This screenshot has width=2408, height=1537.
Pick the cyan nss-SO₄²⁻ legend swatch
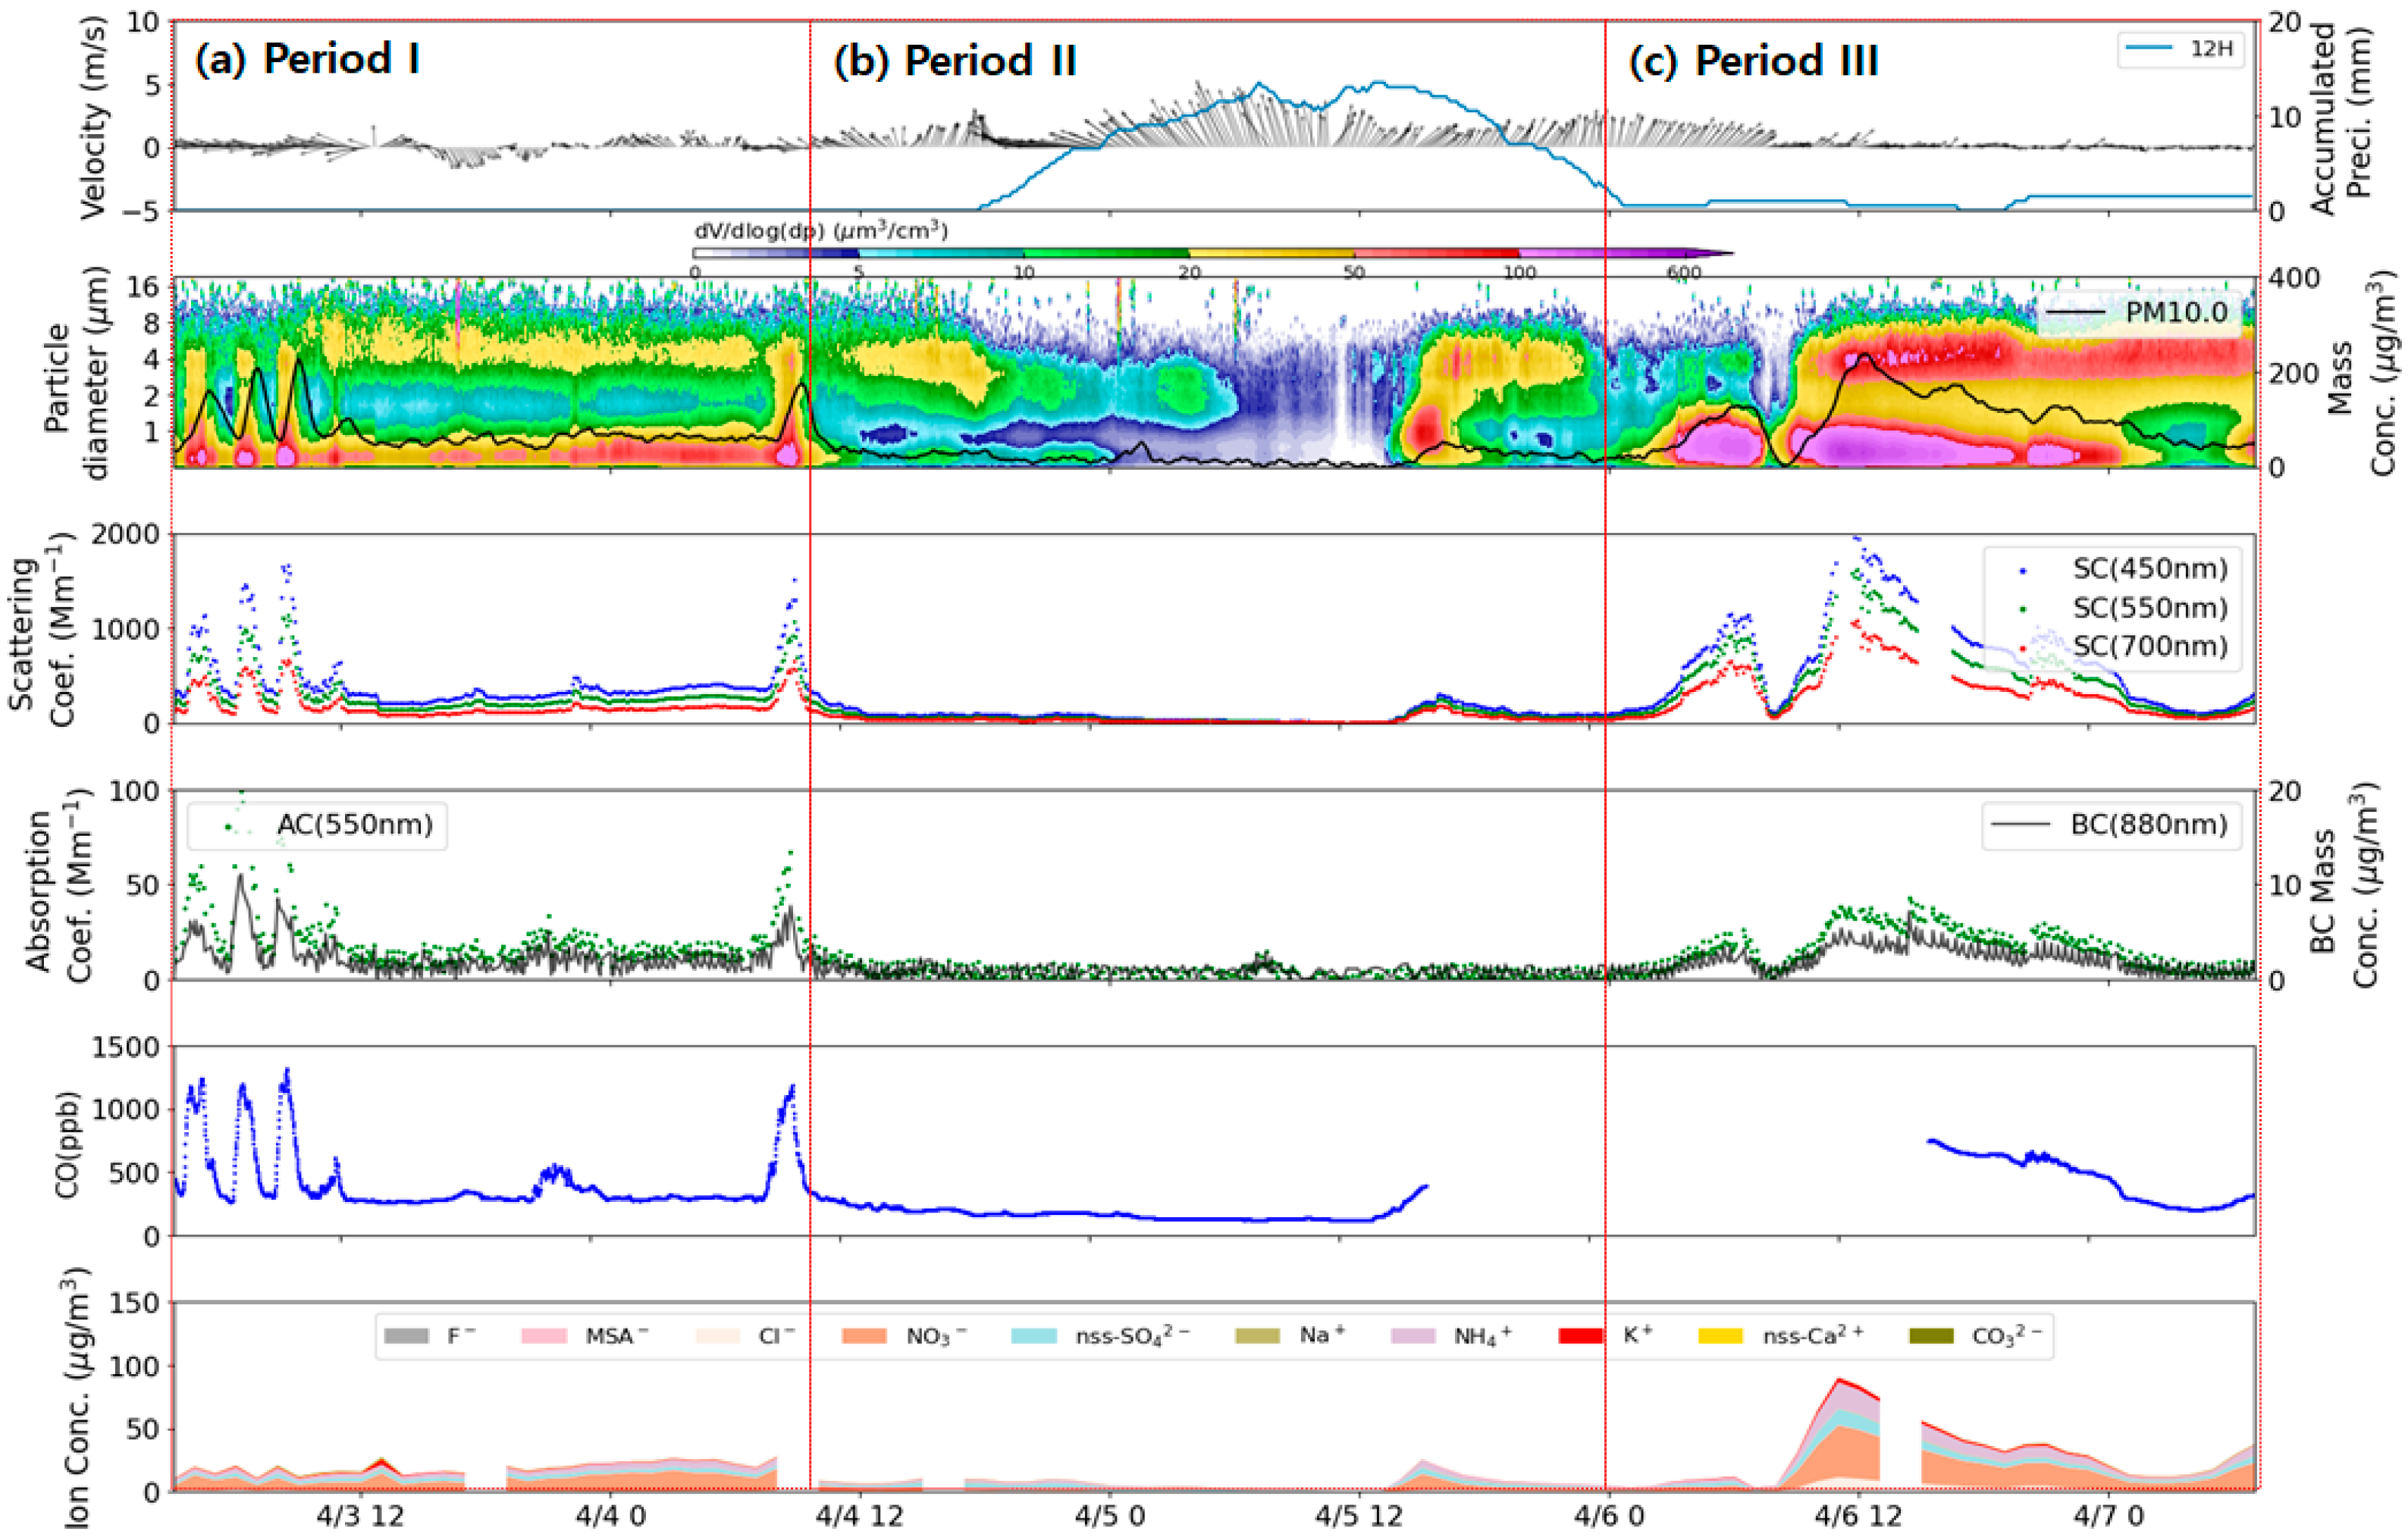[1034, 1336]
